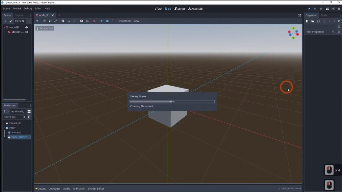Toggle visibility of the MeshInstance node
Viewport: 342px width, 192px height.
point(26,32)
